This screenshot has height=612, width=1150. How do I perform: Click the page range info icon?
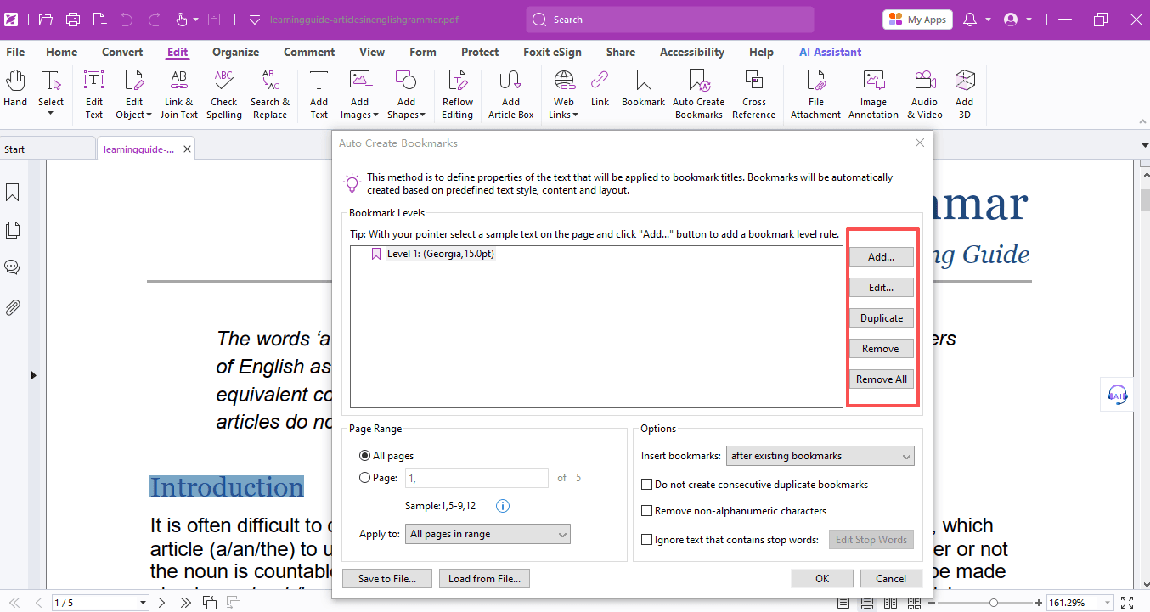pos(502,507)
